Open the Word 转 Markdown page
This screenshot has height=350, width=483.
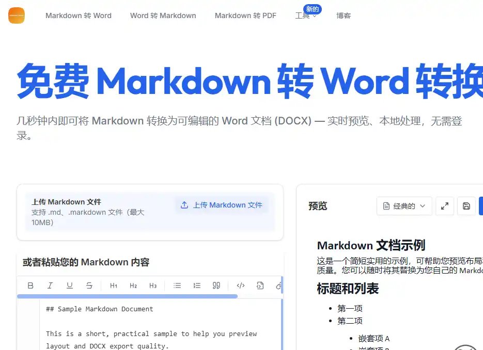(163, 15)
